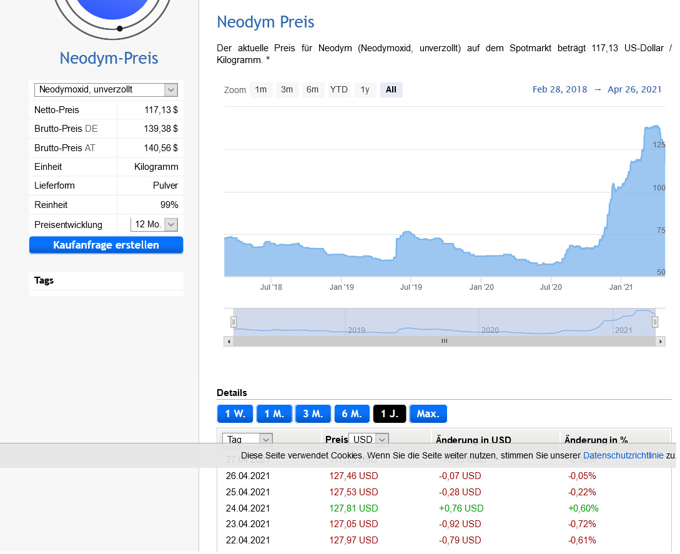680x554 pixels.
Task: Click the date 26.04.2021 row
Action: [248, 476]
